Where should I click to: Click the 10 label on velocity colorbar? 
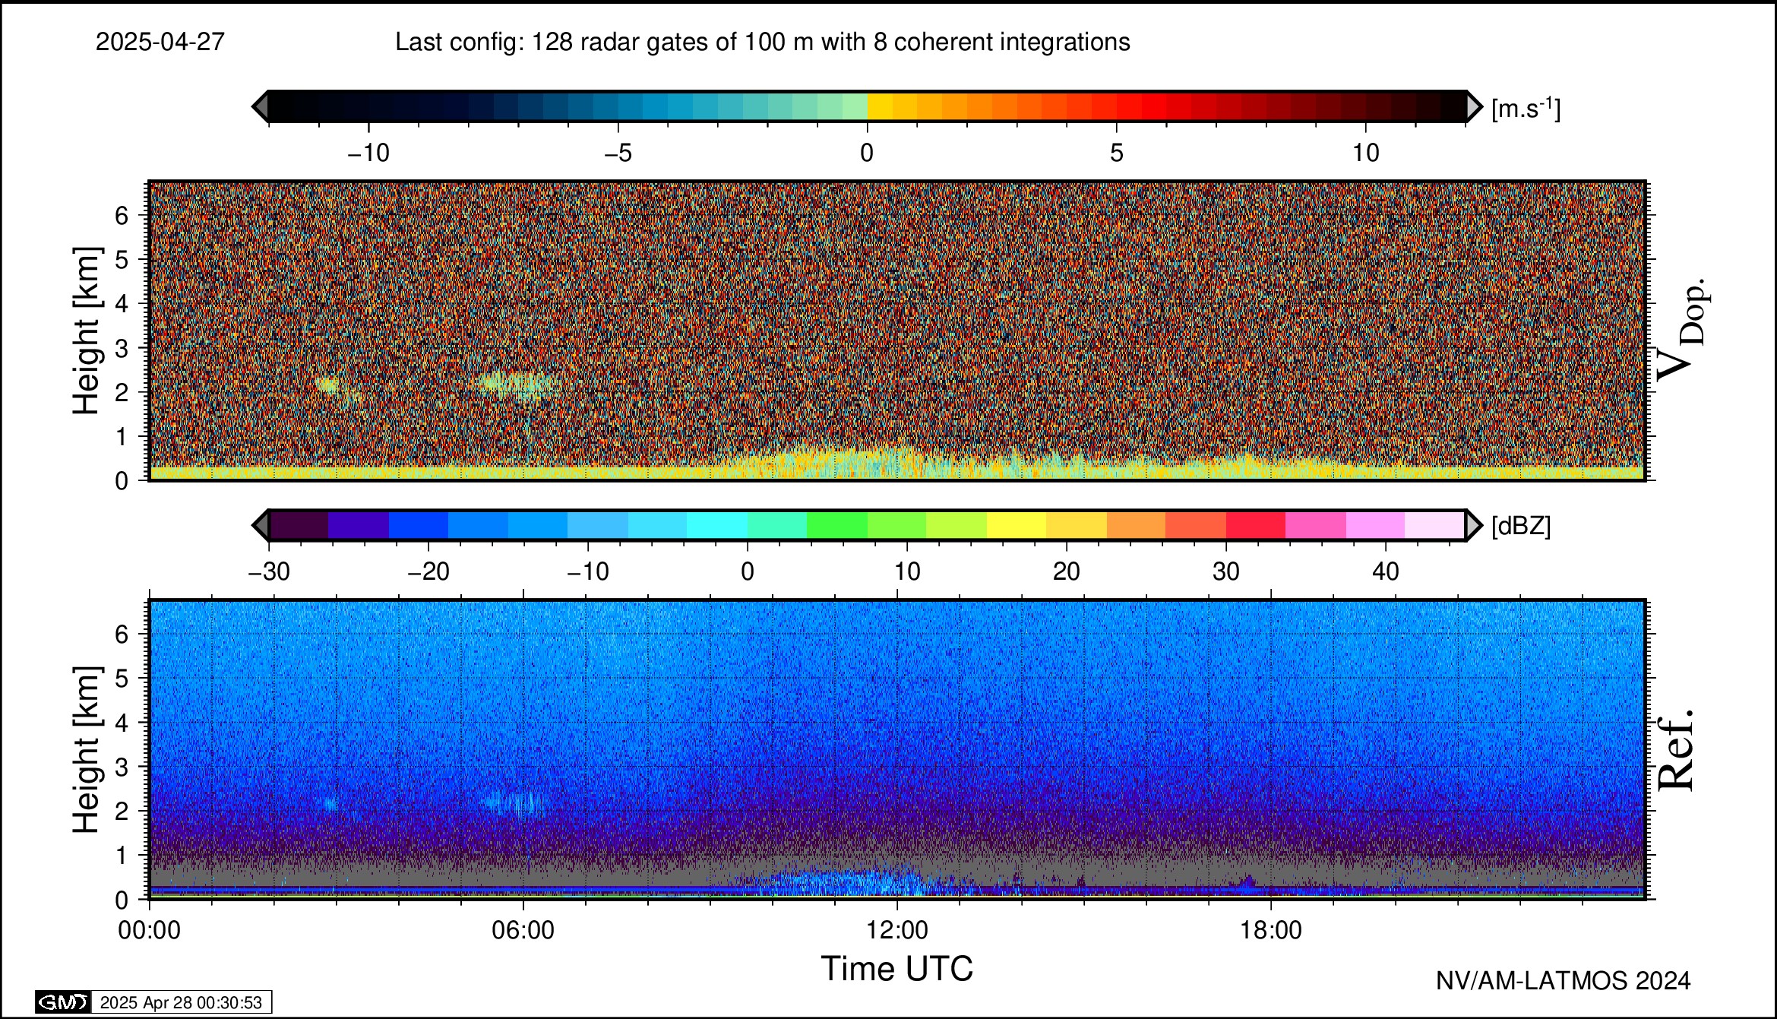pyautogui.click(x=1365, y=153)
